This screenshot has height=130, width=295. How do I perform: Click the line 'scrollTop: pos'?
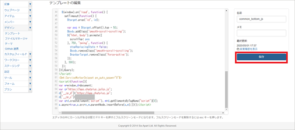80,39
